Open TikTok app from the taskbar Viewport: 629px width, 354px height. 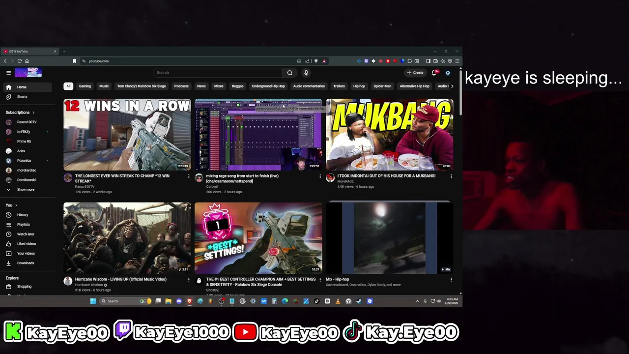coord(316,301)
